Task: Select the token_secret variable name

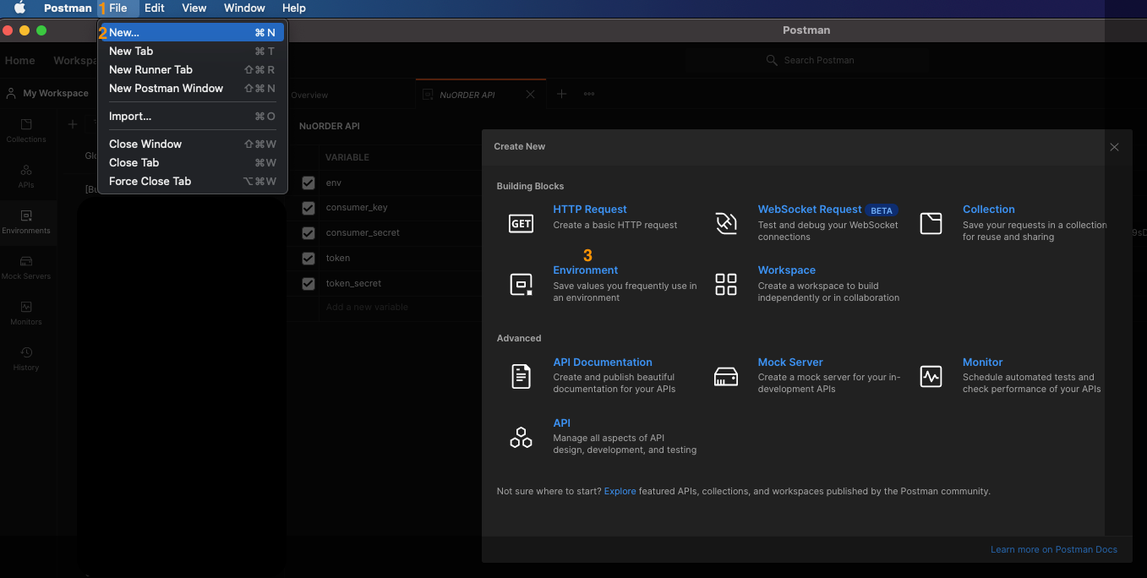Action: point(354,284)
